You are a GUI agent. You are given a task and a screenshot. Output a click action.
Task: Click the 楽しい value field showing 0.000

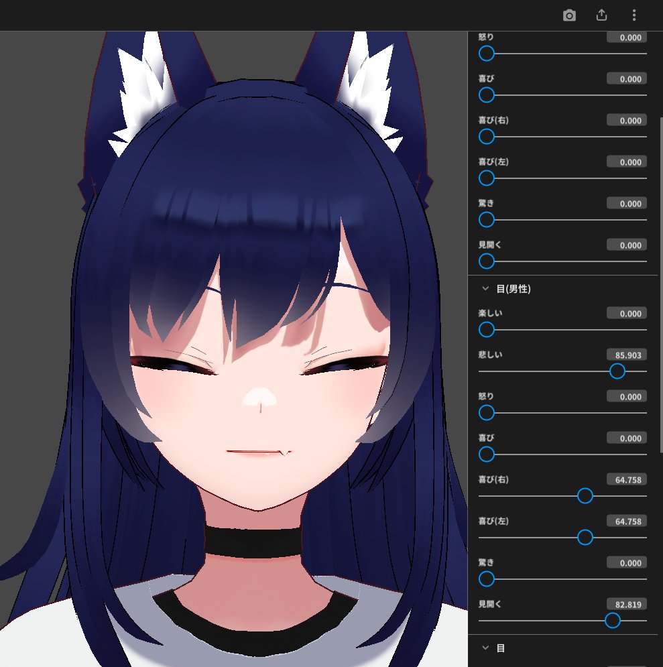pyautogui.click(x=626, y=314)
